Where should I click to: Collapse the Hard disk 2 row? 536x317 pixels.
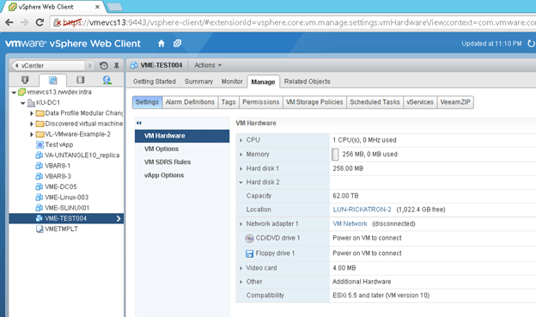(x=241, y=183)
